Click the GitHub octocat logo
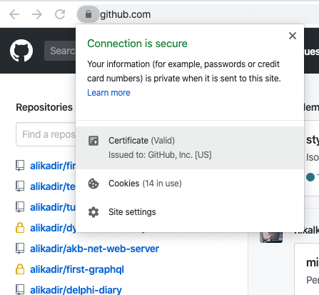319x295 pixels. coord(21,51)
